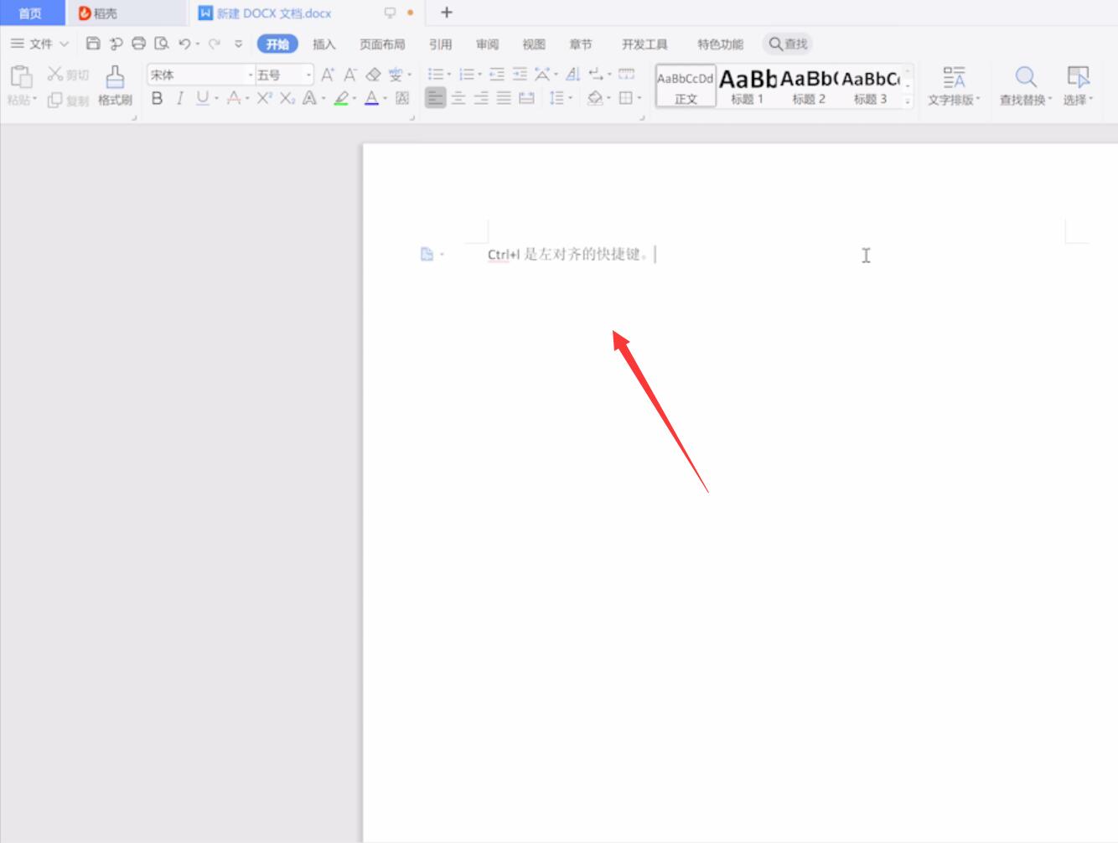Image resolution: width=1118 pixels, height=843 pixels.
Task: Decrease font size with A- icon
Action: 350,75
